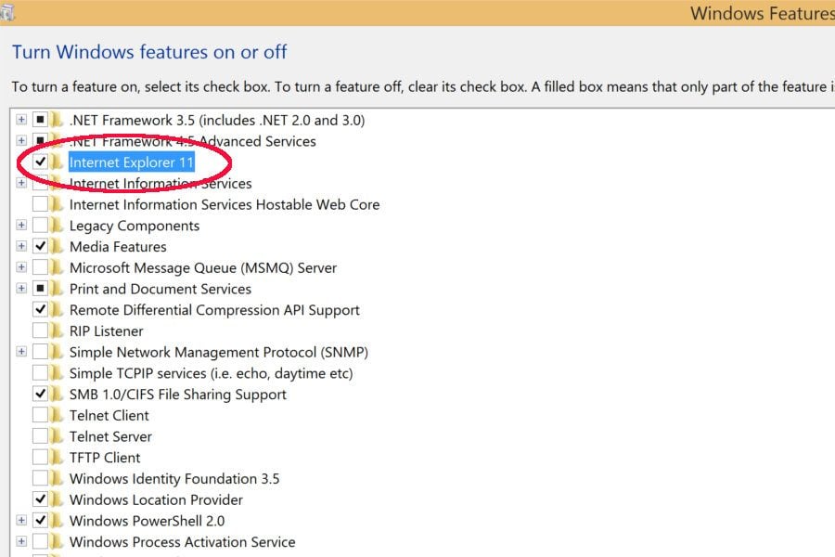
Task: Expand the Internet Information Services node
Action: coord(21,183)
